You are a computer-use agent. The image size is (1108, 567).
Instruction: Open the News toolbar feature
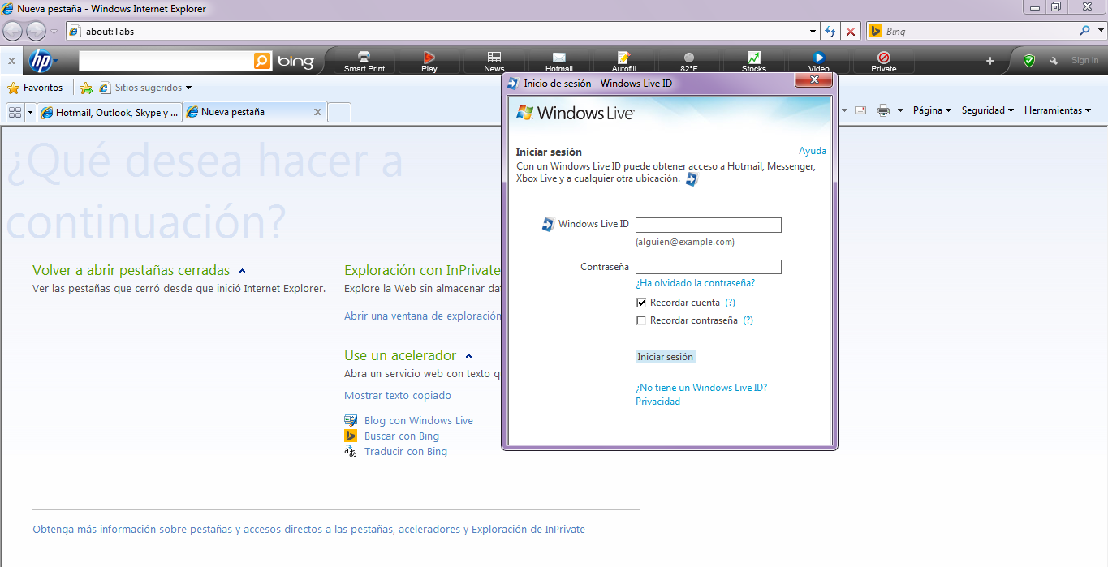pos(494,61)
